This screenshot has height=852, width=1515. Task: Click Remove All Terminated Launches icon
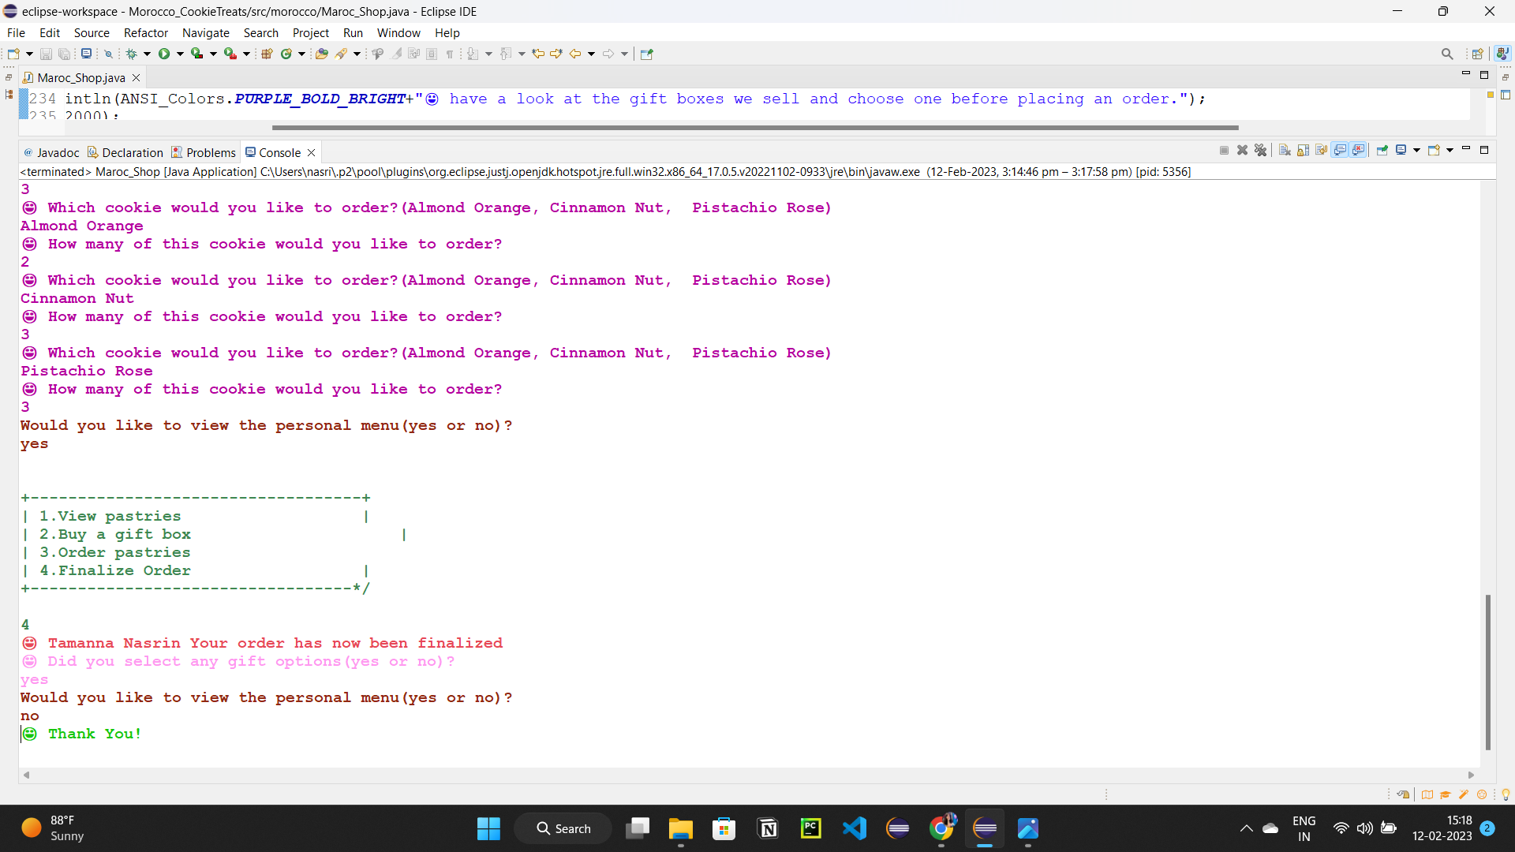[1260, 151]
